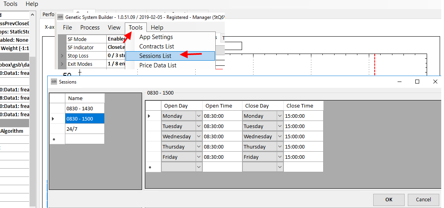Viewport: 444px width, 208px height.
Task: Click Tuesday's Open Time field
Action: click(222, 126)
